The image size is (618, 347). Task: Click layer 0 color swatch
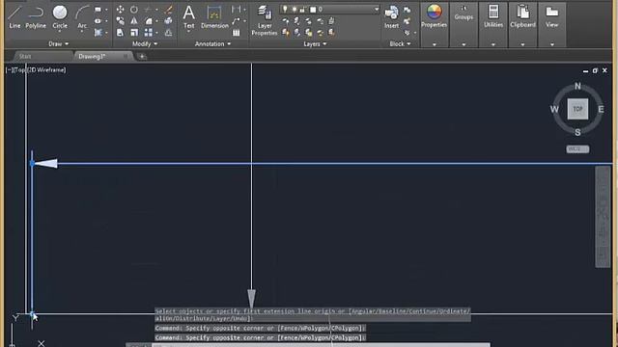pos(313,9)
